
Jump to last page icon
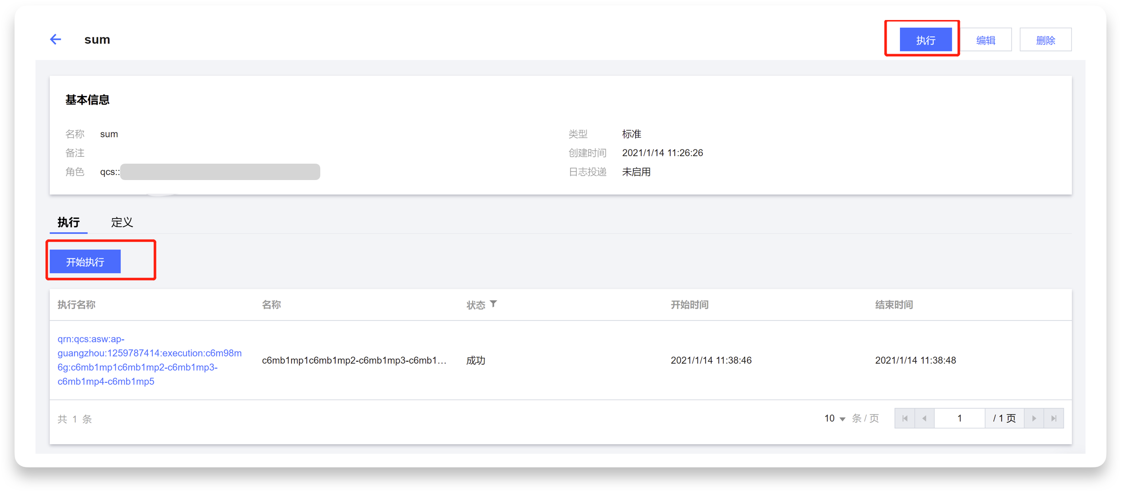1054,418
